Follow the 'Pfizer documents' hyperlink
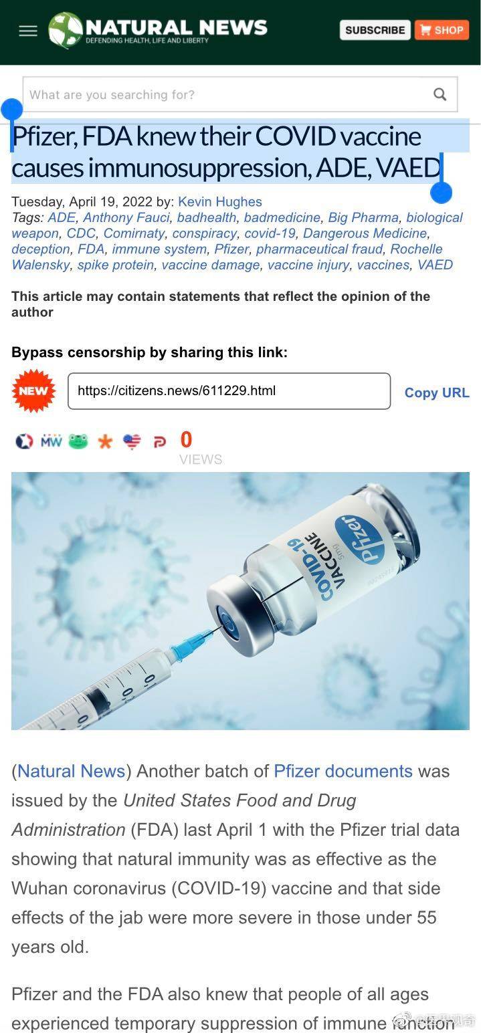 343,771
